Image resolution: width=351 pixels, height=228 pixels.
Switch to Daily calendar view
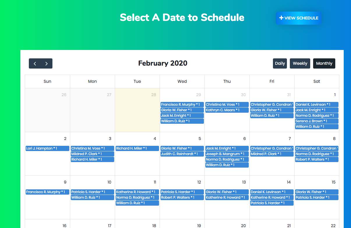click(x=280, y=63)
